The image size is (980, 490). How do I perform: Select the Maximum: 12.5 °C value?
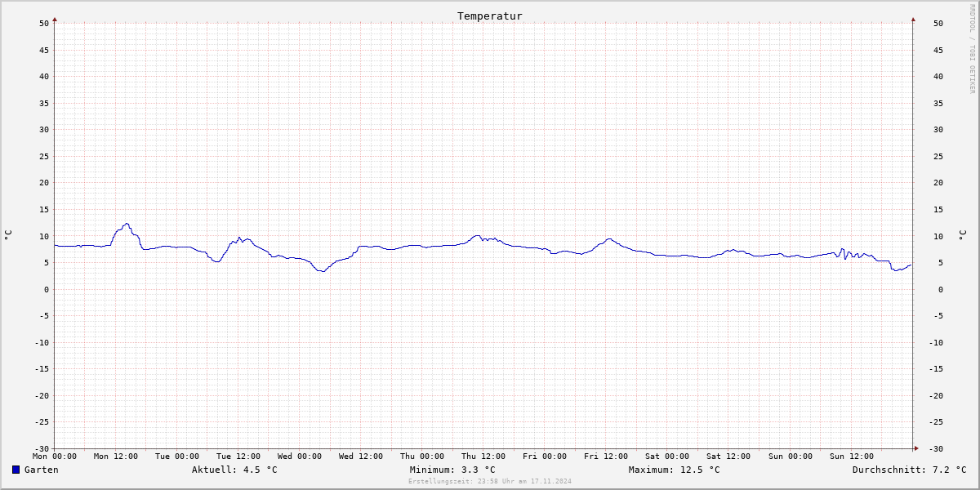pyautogui.click(x=675, y=470)
